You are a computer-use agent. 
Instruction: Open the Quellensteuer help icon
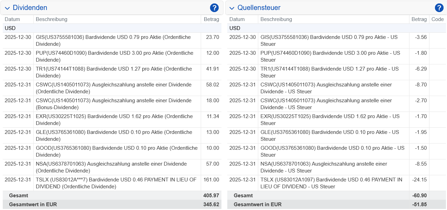[439, 7]
